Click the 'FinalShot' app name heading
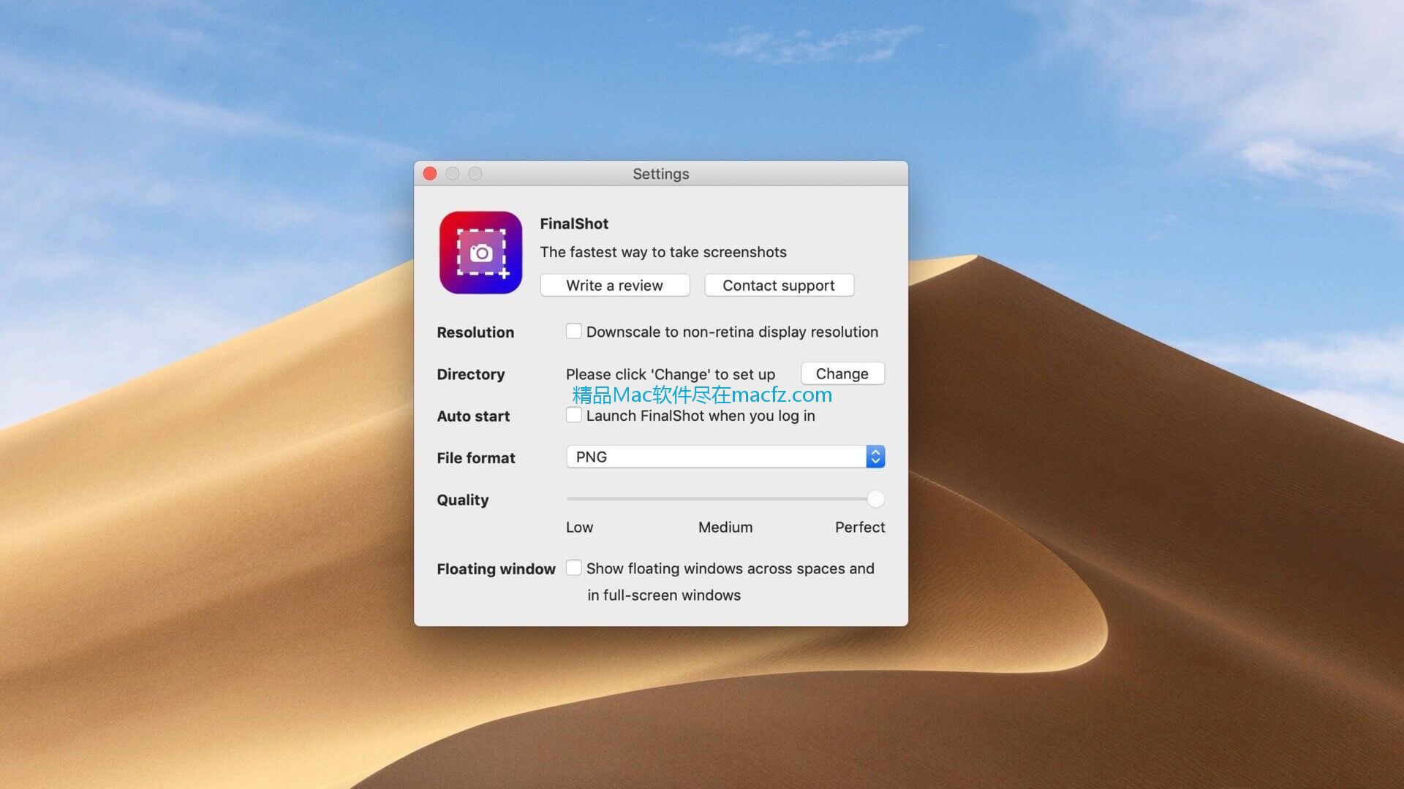 [x=574, y=224]
